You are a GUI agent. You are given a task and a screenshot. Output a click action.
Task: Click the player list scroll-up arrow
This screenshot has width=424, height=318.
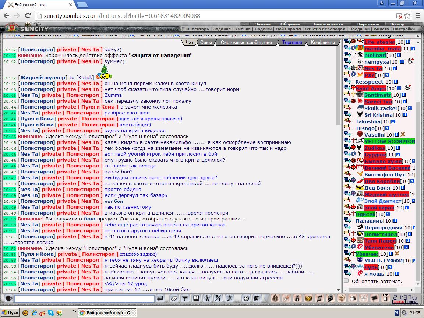click(x=418, y=42)
